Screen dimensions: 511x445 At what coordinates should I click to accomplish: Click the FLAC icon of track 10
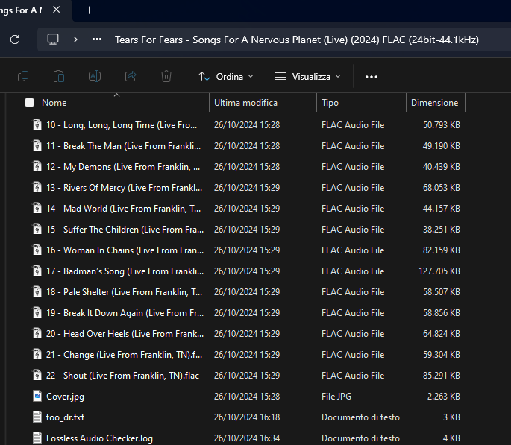click(37, 124)
